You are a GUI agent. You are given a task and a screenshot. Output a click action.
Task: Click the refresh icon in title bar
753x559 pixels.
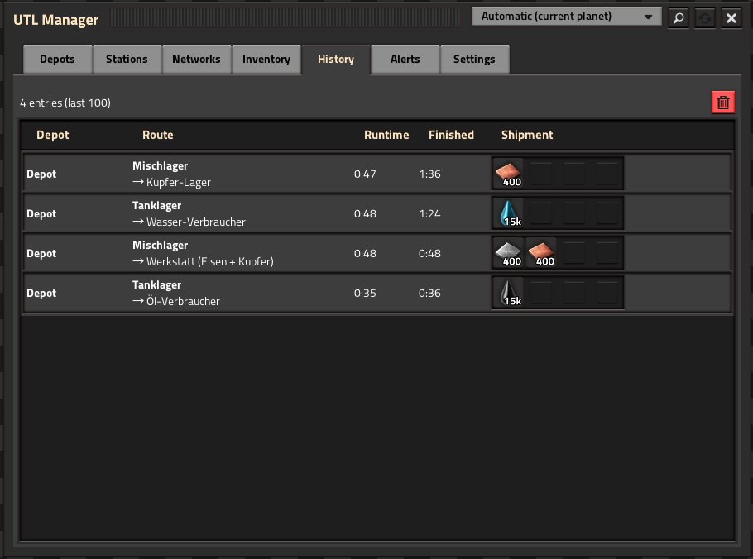coord(704,18)
